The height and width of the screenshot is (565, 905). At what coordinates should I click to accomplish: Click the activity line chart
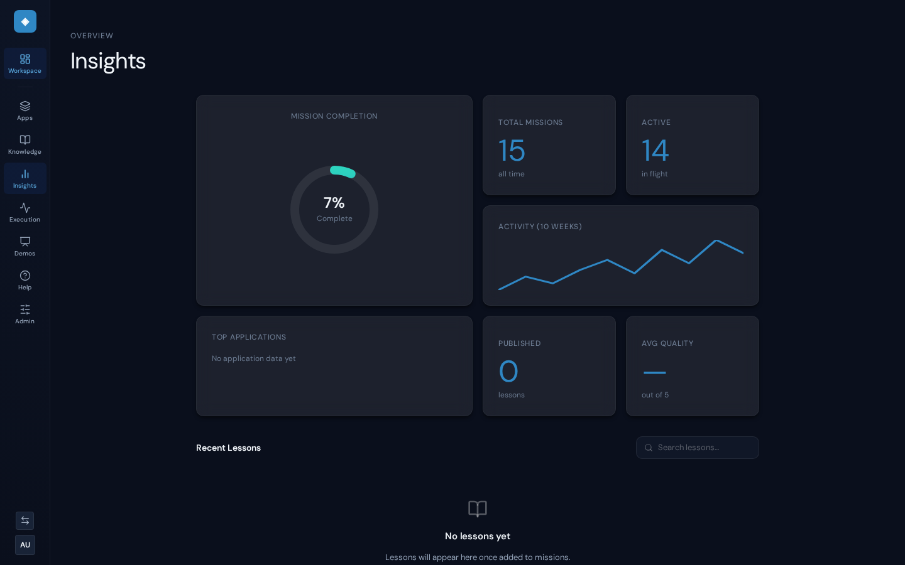(x=621, y=264)
